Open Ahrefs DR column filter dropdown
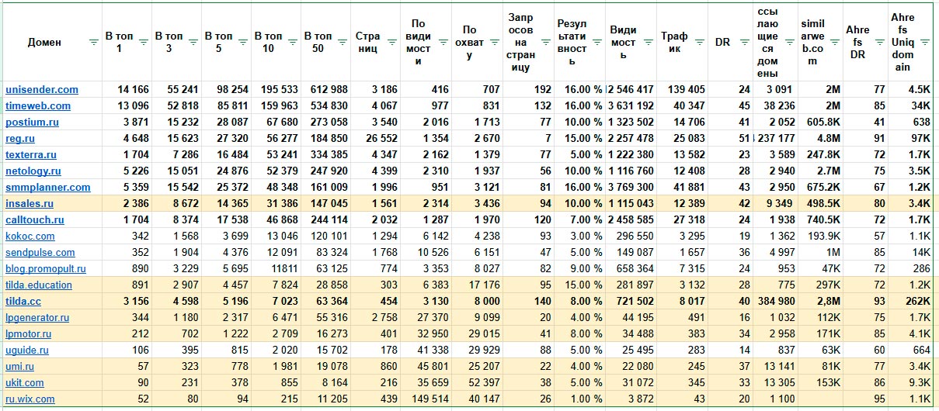 [x=879, y=43]
